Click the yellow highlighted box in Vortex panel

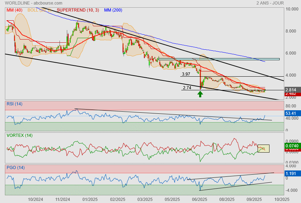click(263, 148)
